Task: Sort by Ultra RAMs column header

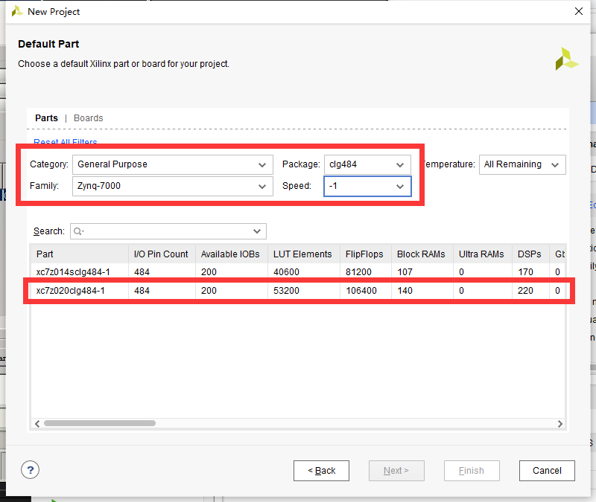Action: click(483, 254)
